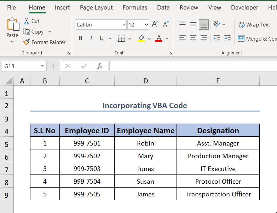Screen dimensions: 277x213
Task: Select the cell with name Robin
Action: pos(145,143)
